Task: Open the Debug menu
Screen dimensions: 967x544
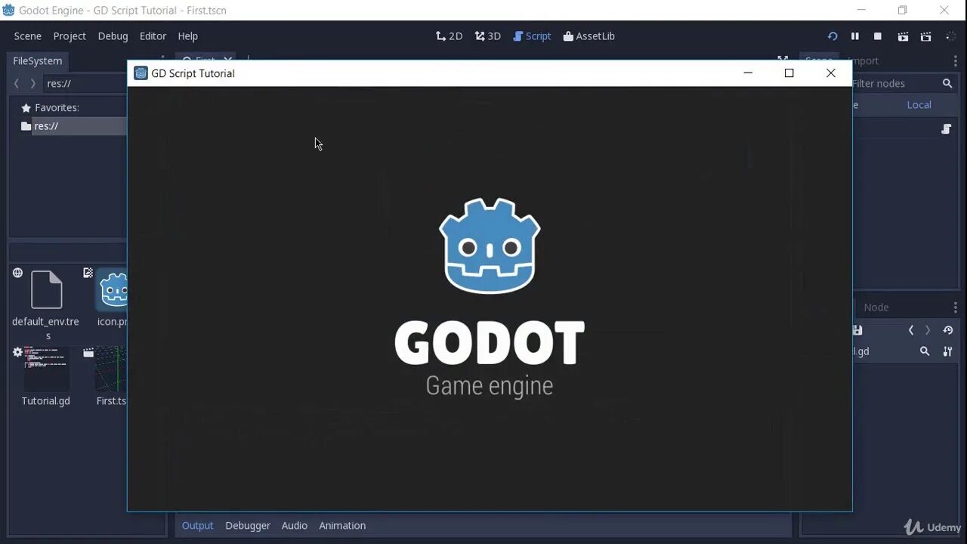Action: click(113, 36)
